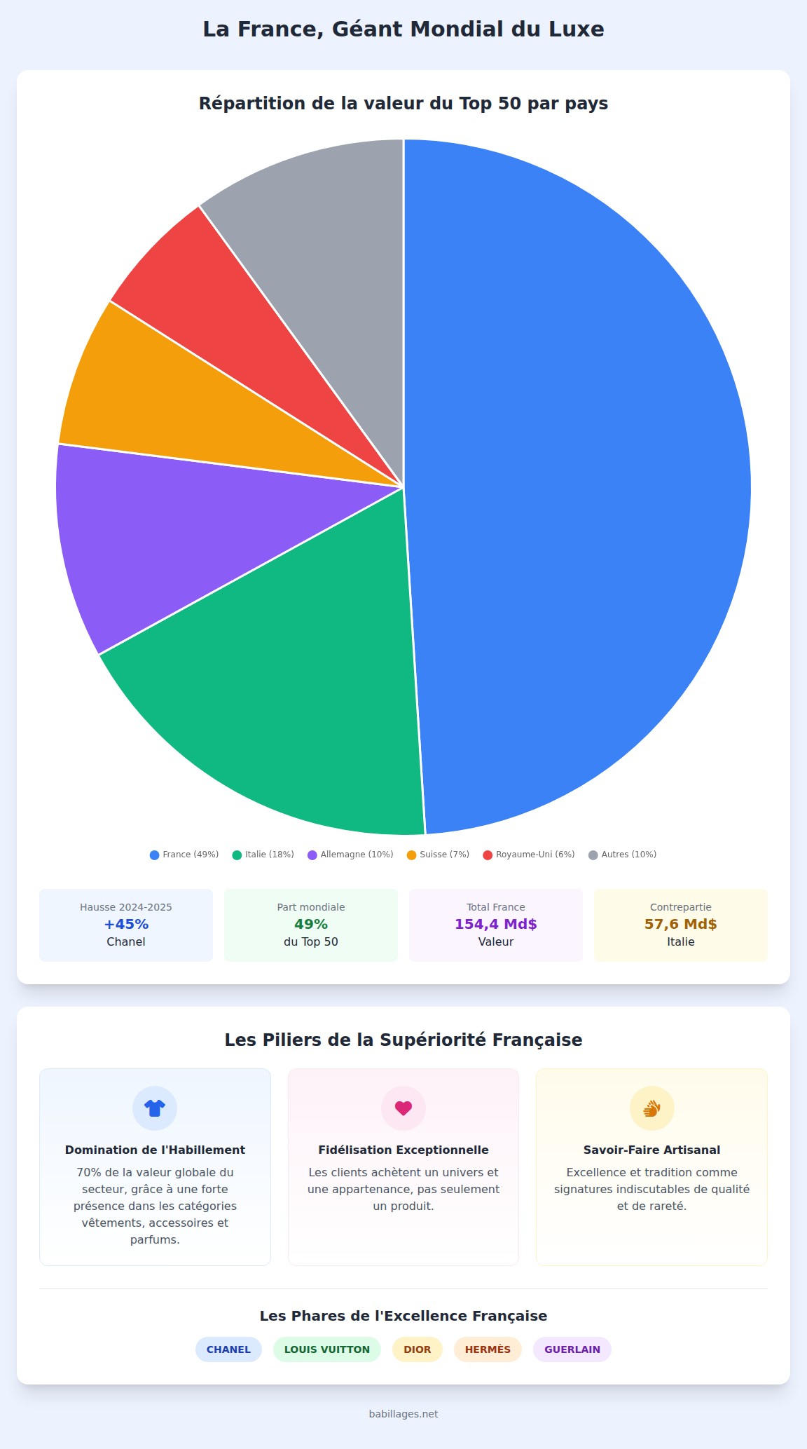This screenshot has width=807, height=1449.
Task: Click the red Royaume-Uni legend dot
Action: coord(488,855)
